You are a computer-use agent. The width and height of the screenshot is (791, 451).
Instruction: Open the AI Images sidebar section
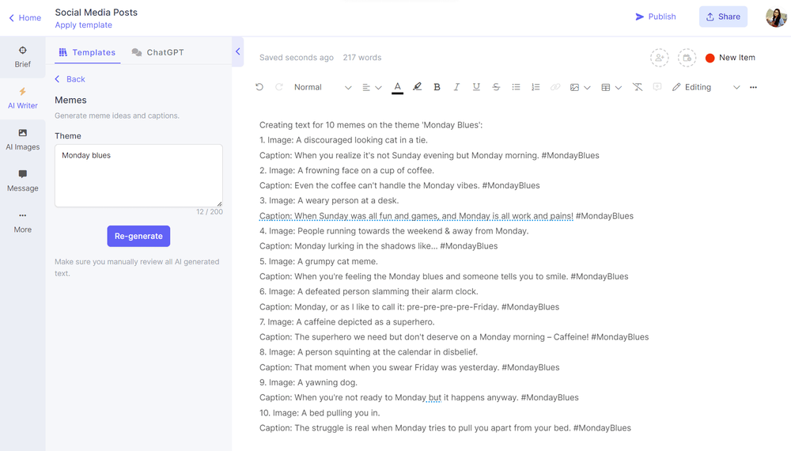23,140
